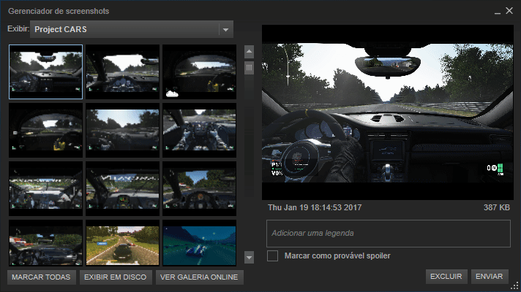Select thumbnail with cloud upload icon
The height and width of the screenshot is (292, 521).
tap(199, 72)
